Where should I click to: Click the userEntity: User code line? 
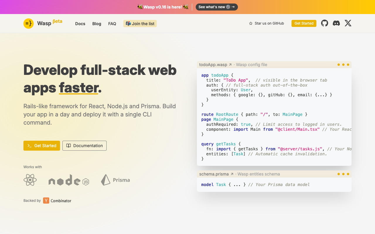[232, 90]
